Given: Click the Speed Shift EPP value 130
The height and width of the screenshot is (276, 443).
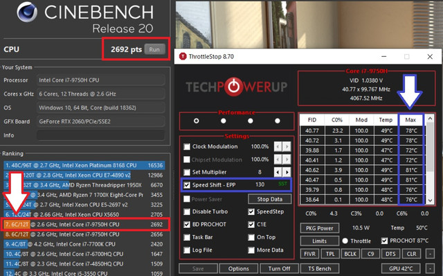Looking at the screenshot, I should pos(260,184).
